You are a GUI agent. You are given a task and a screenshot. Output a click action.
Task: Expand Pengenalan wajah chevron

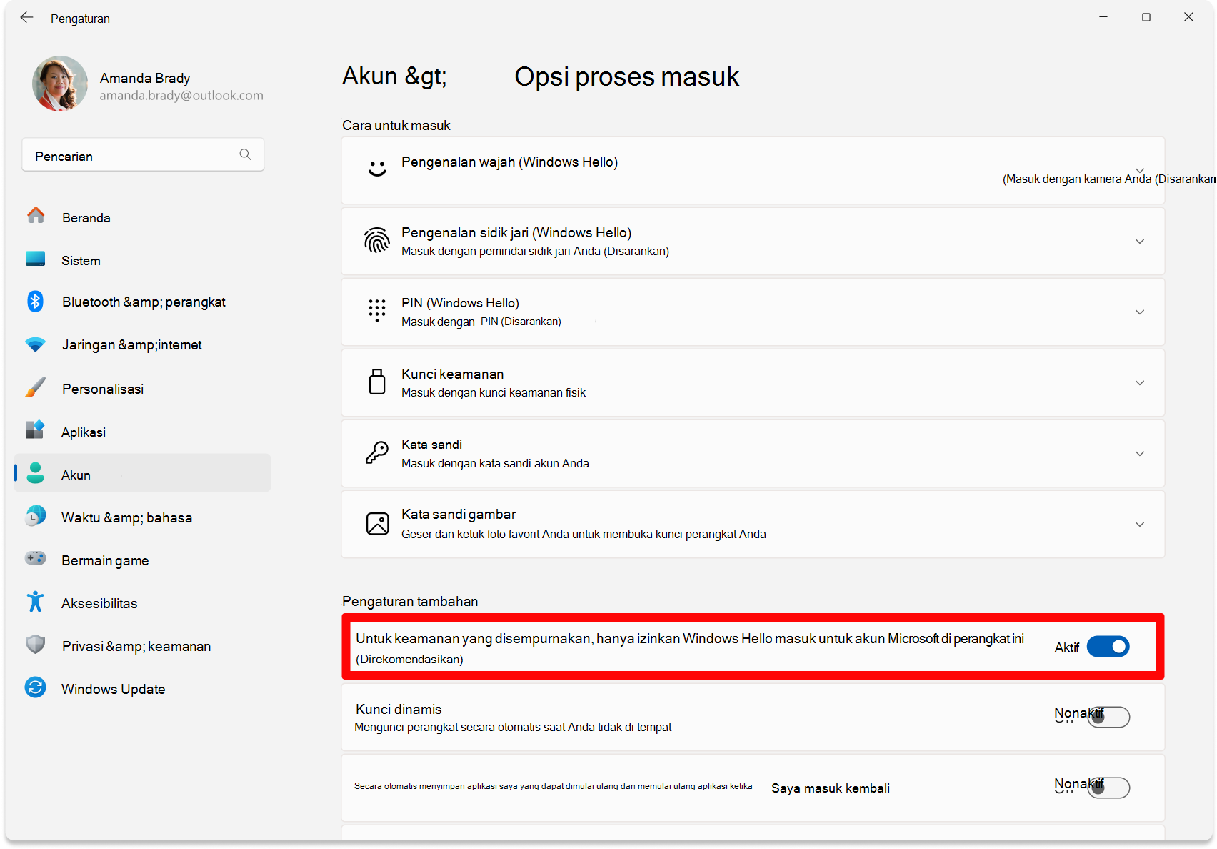pos(1140,170)
